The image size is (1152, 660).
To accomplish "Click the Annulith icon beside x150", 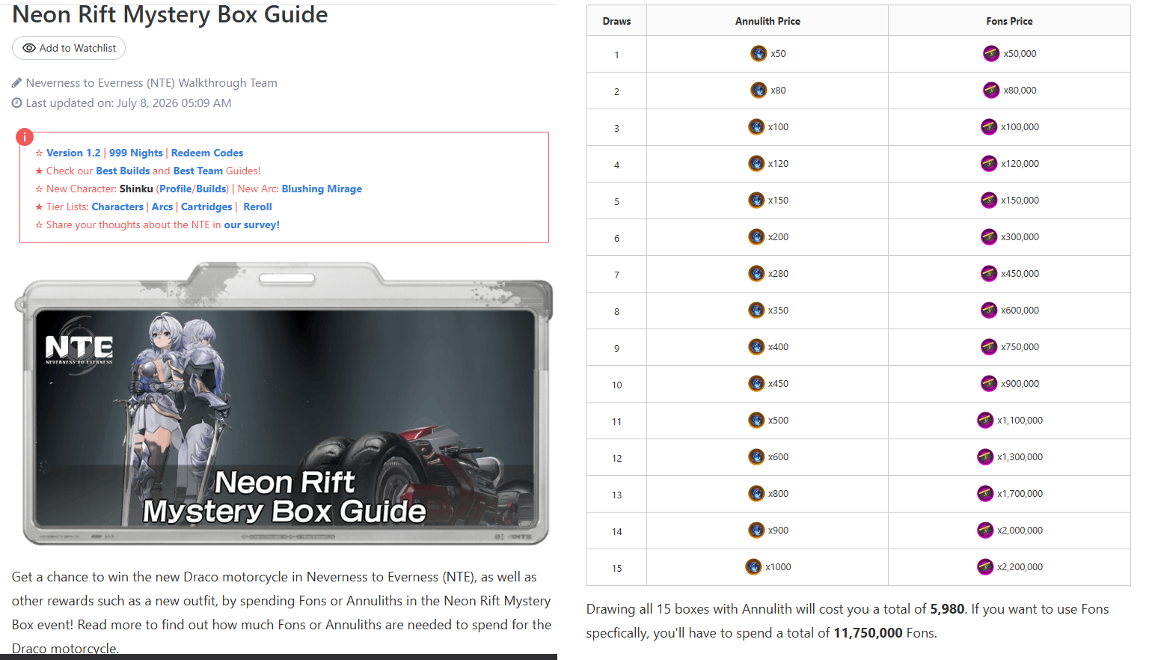I will point(756,200).
